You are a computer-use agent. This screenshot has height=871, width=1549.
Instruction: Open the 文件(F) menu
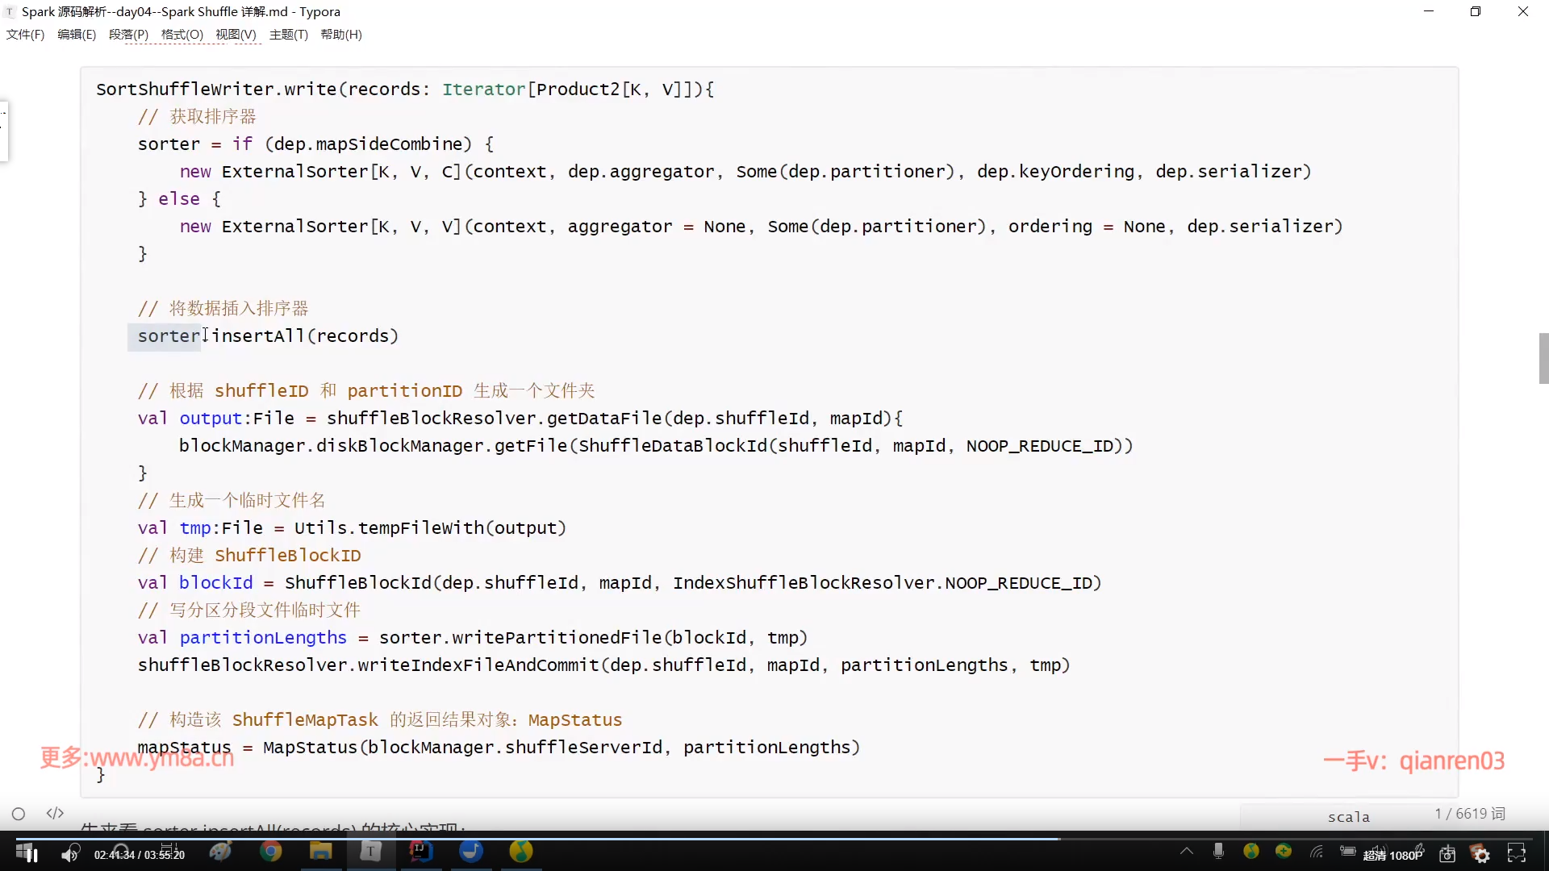tap(25, 35)
